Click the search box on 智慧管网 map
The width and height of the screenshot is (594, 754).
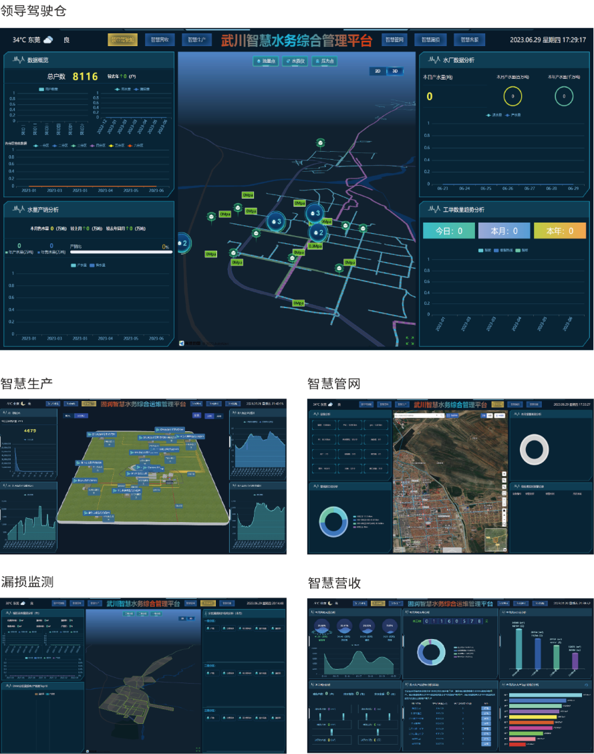(419, 415)
